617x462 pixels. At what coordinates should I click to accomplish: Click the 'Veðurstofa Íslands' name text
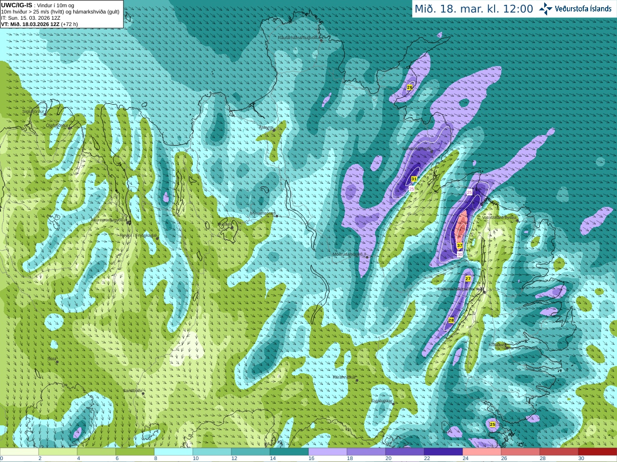pos(583,9)
